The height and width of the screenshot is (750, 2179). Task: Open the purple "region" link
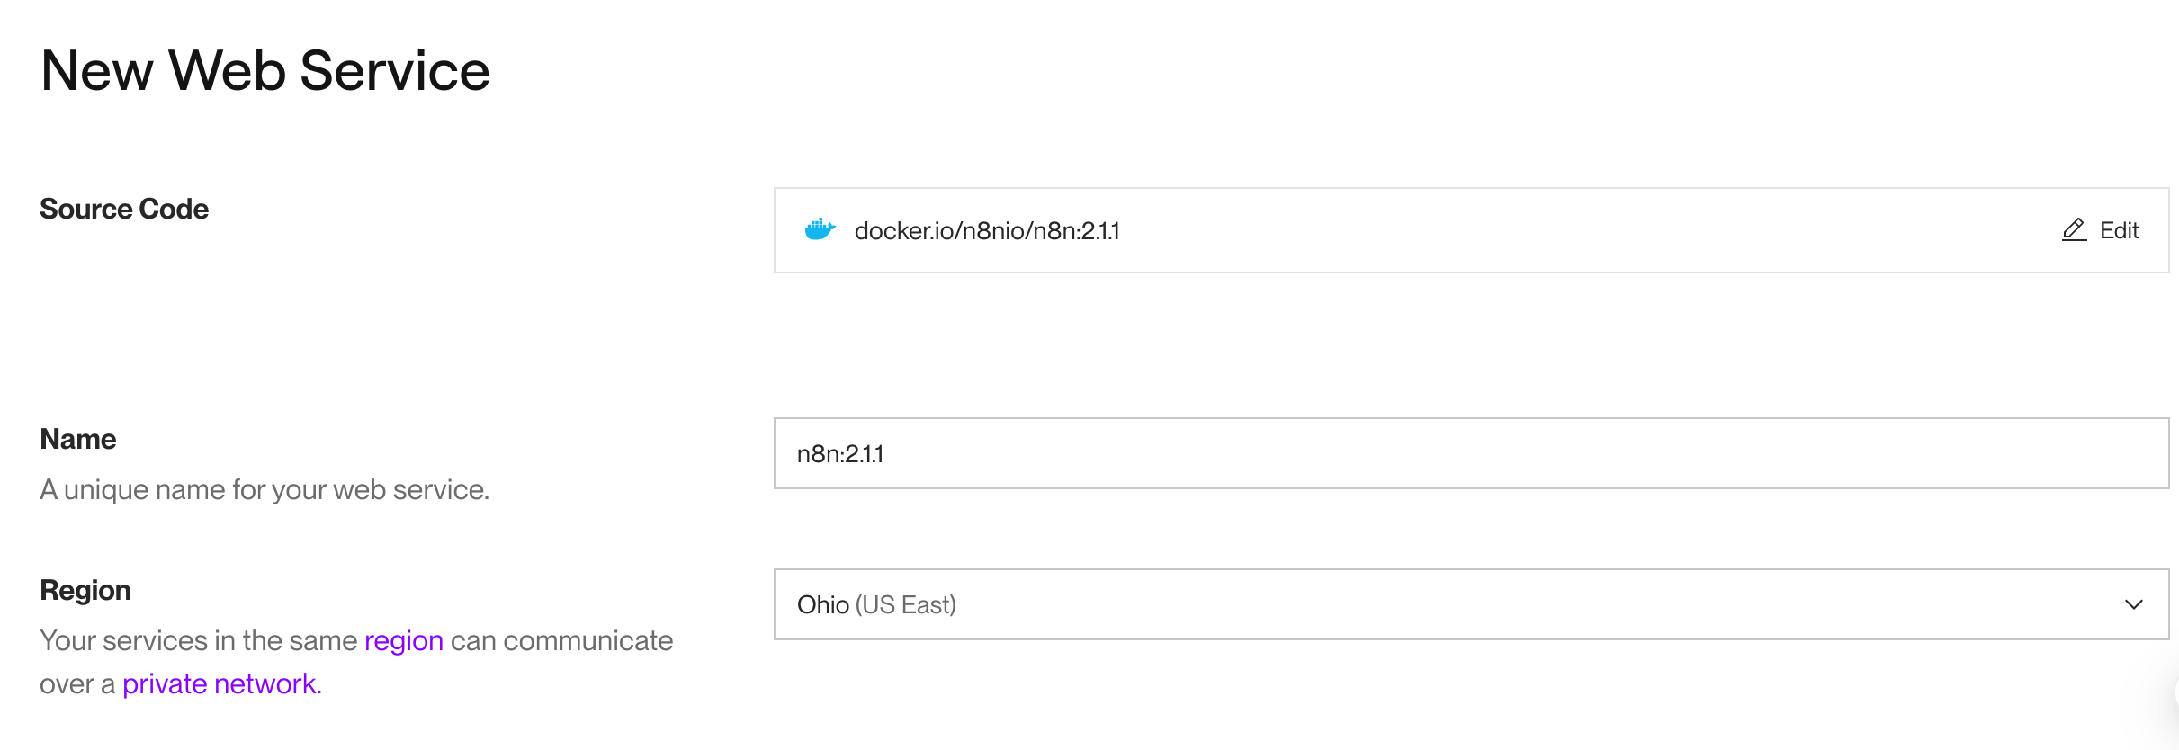pos(403,640)
